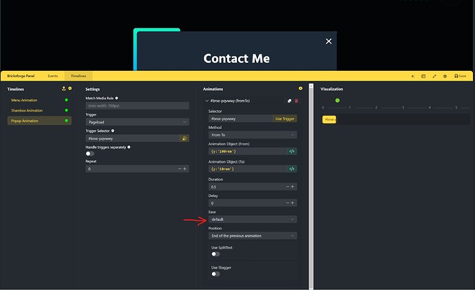Viewport: 475px width, 290px height.
Task: Click the add new timeline plus icon
Action: (70, 89)
